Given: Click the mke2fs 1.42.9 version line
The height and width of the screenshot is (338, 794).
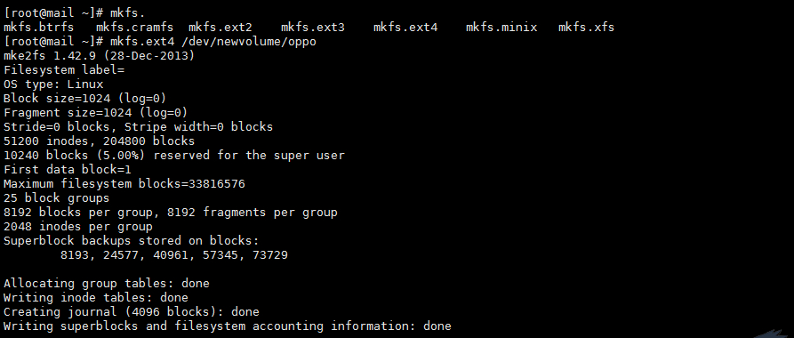Looking at the screenshot, I should pyautogui.click(x=99, y=56).
